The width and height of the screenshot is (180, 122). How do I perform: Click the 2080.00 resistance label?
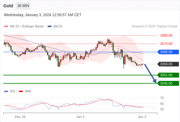tap(166, 35)
